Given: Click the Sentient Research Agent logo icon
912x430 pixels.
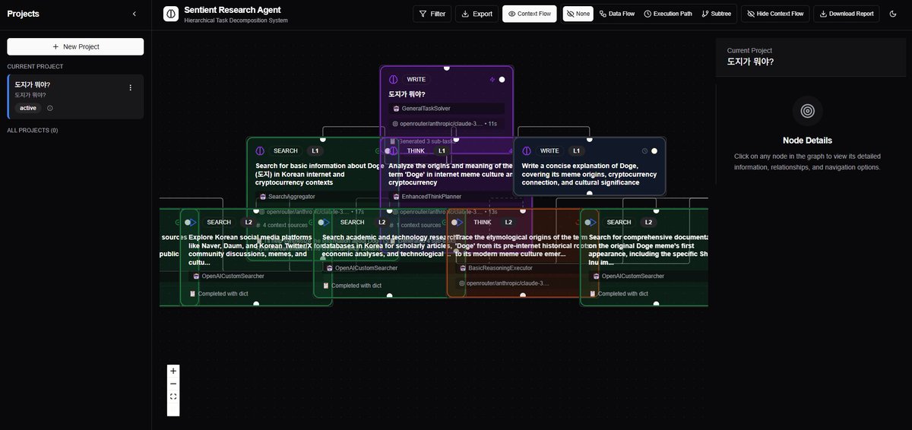Looking at the screenshot, I should tap(171, 14).
